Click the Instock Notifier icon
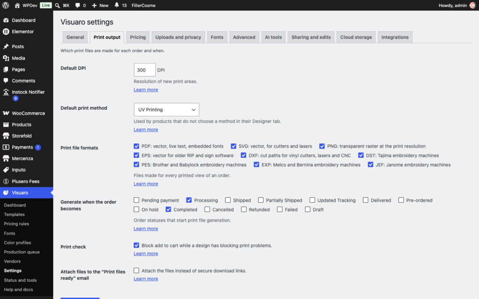Screen dimensions: 479x299 (x=6, y=92)
